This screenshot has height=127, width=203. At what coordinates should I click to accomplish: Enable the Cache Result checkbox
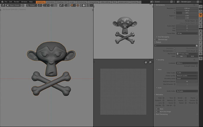click(x=197, y=51)
